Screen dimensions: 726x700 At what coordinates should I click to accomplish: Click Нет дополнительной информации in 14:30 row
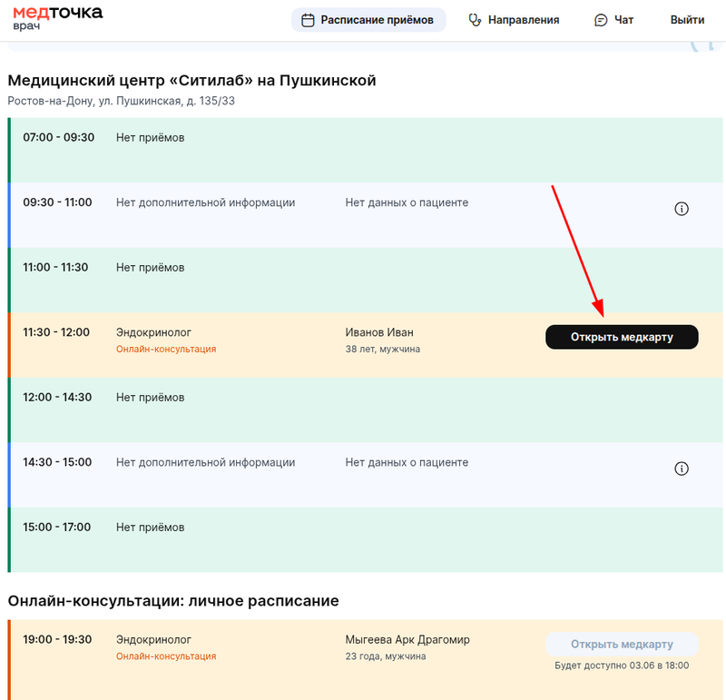(206, 462)
